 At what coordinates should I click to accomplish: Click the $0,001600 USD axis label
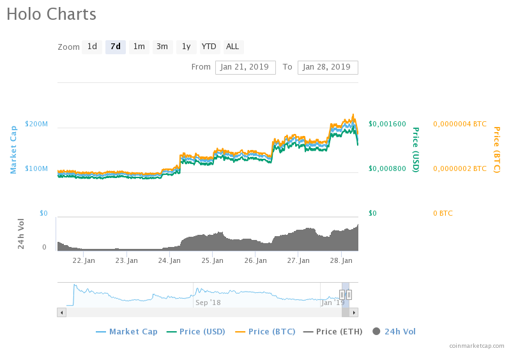387,124
